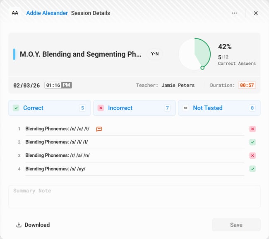Click the comment icon on item 1

(99, 129)
